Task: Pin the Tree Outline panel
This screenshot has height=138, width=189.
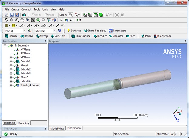Action: point(45,41)
